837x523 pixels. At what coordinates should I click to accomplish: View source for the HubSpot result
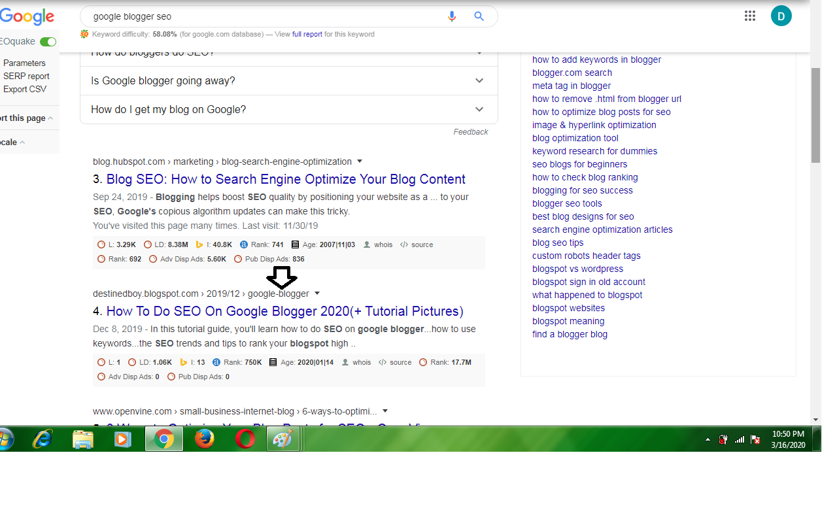tap(417, 245)
